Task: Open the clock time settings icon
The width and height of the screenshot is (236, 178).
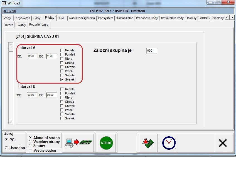Action: (x=169, y=143)
